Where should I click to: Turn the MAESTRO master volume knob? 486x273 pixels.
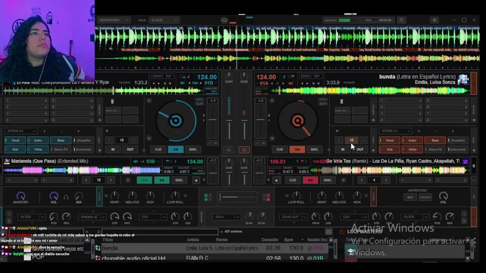(21, 196)
